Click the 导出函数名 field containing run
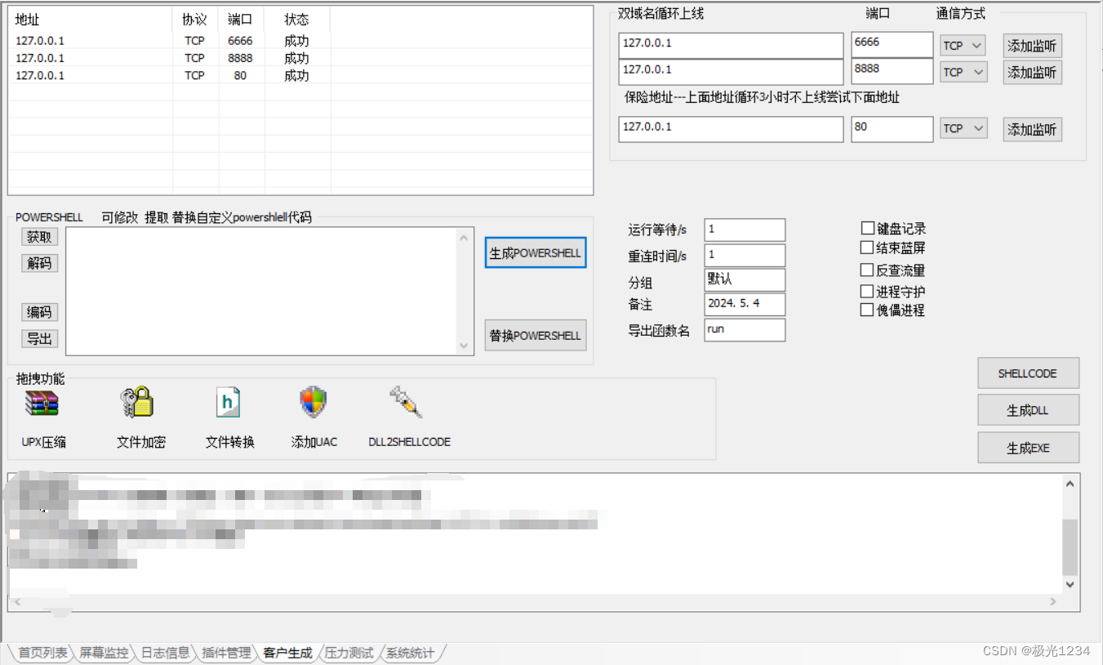The height and width of the screenshot is (665, 1103). (745, 329)
